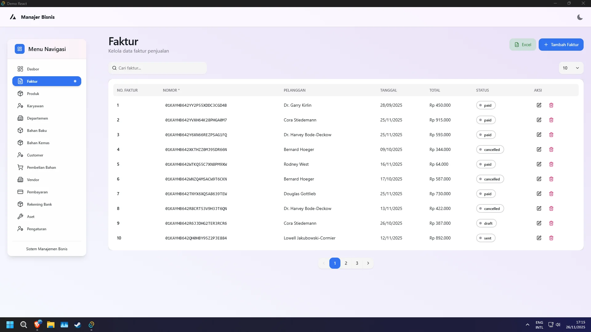591x332 pixels.
Task: Open Steam from the taskbar
Action: (78, 325)
